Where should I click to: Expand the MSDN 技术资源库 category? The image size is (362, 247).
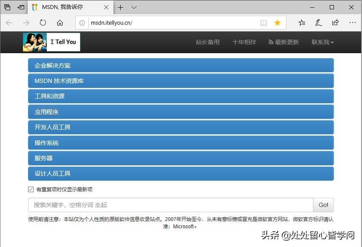(181, 81)
